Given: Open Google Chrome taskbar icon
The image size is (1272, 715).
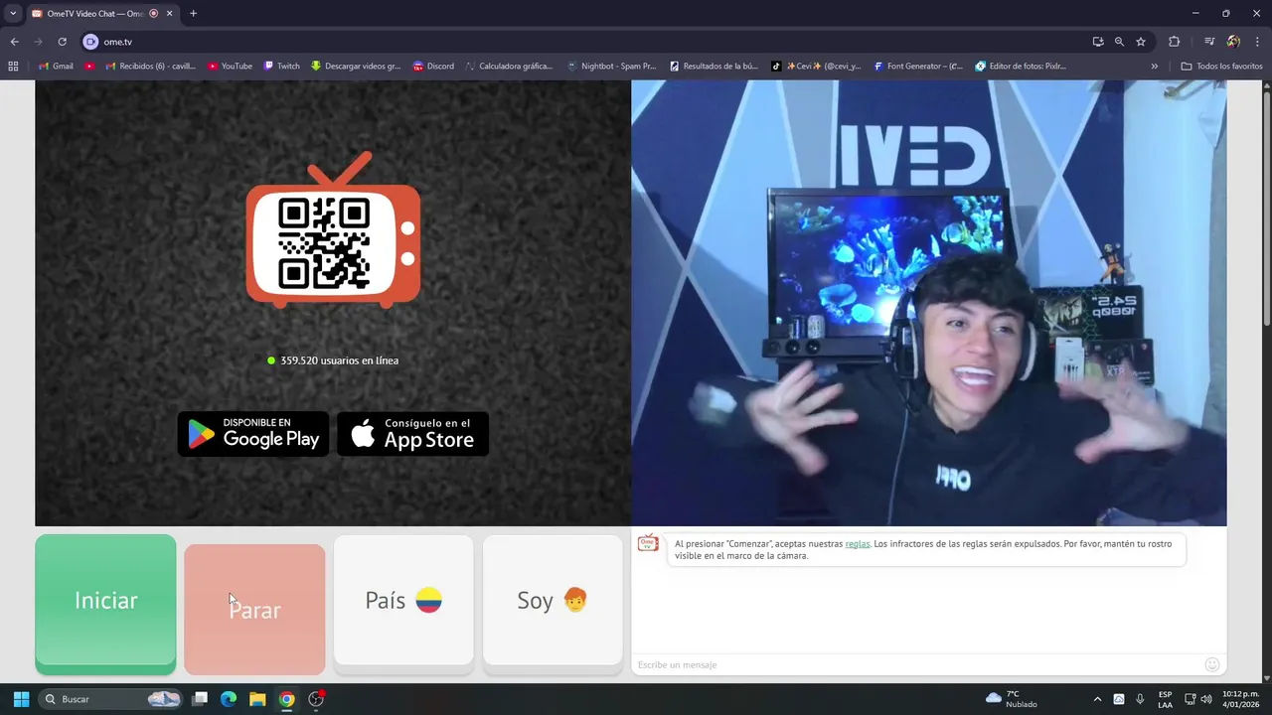Looking at the screenshot, I should (286, 699).
